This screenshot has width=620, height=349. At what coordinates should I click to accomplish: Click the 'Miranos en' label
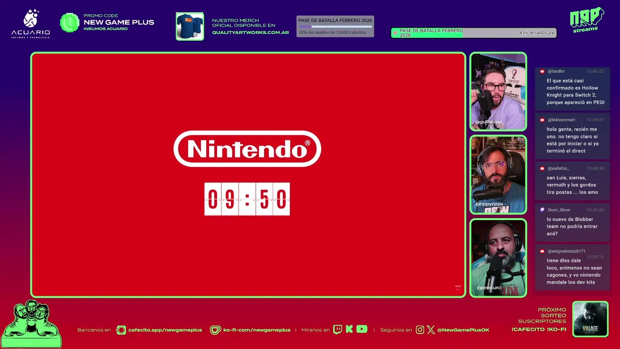click(x=315, y=330)
